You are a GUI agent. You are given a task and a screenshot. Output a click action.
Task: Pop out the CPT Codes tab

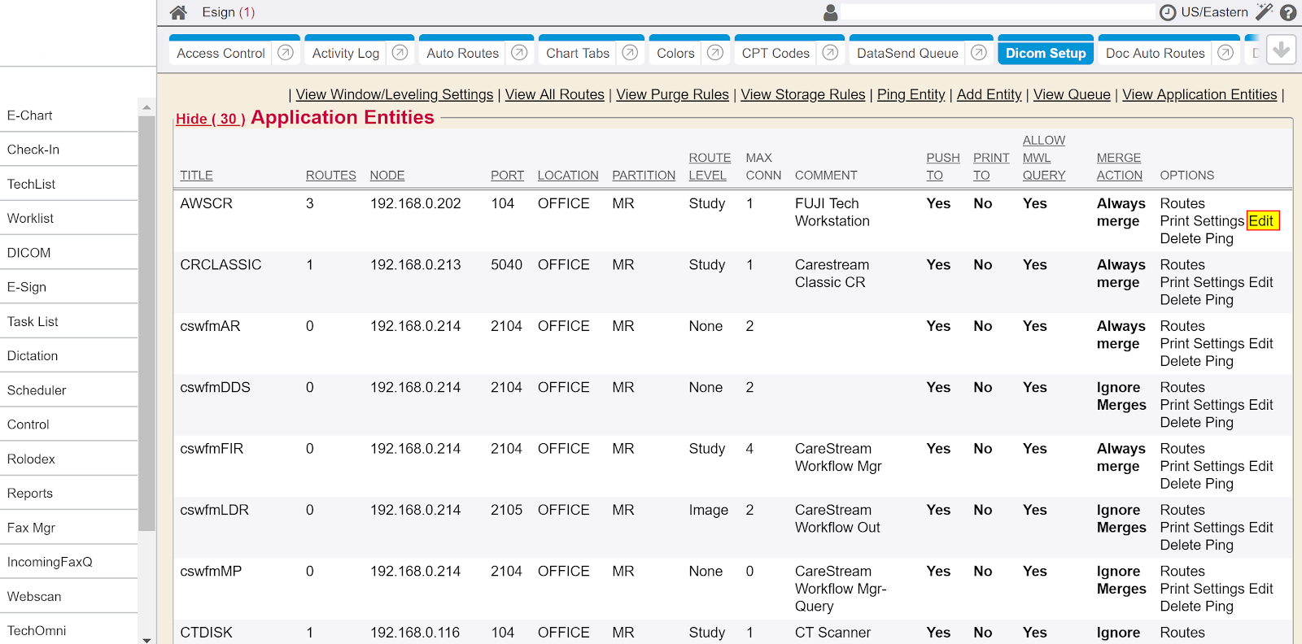click(830, 53)
